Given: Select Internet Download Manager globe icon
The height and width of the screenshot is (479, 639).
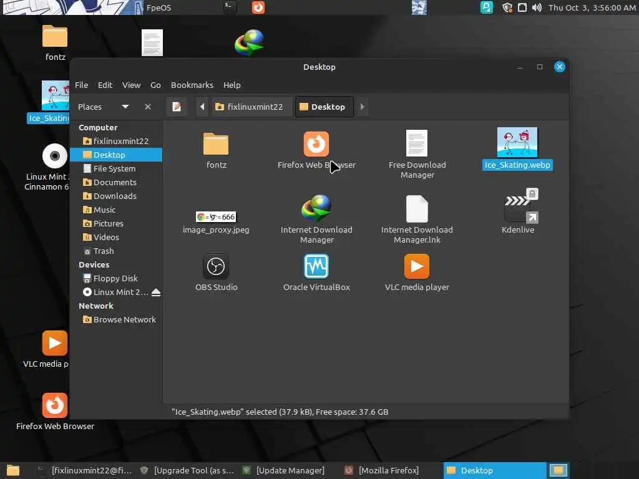Looking at the screenshot, I should 316,208.
